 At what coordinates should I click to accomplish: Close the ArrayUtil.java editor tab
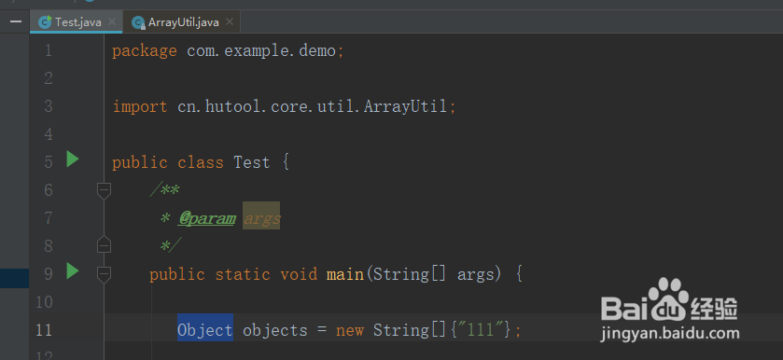point(230,21)
